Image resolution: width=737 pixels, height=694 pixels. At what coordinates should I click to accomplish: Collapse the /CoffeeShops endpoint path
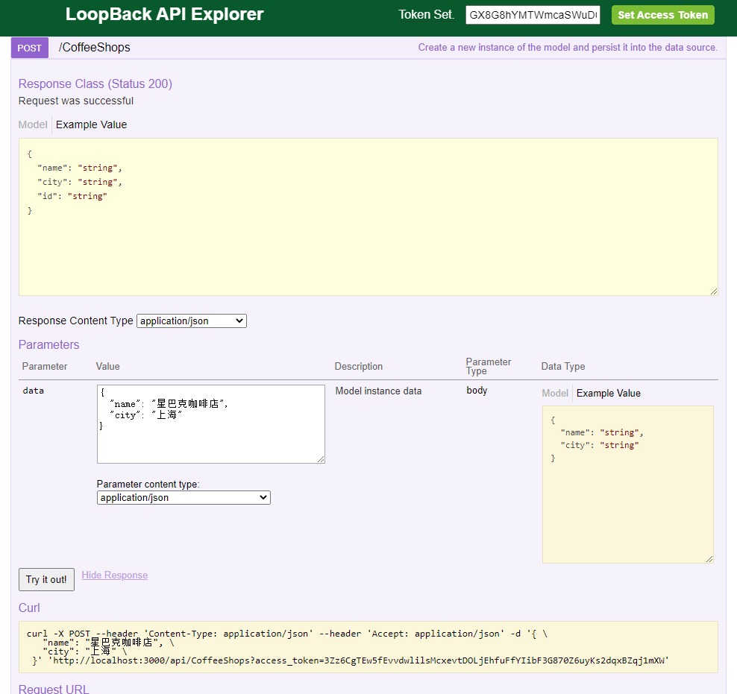click(94, 48)
